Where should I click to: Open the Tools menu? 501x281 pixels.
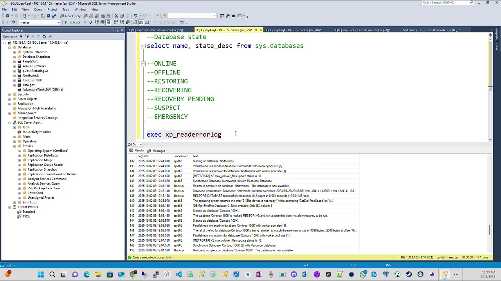click(x=66, y=9)
